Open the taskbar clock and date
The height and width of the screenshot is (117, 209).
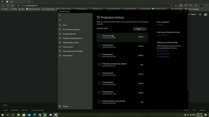(200, 115)
